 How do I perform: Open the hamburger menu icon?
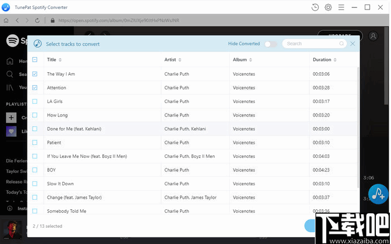coord(341,7)
